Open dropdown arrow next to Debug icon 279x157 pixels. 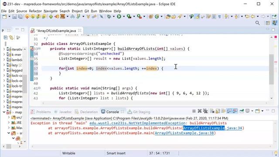point(113,17)
